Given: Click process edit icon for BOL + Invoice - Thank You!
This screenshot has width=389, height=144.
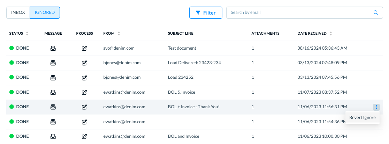Looking at the screenshot, I should [x=84, y=107].
